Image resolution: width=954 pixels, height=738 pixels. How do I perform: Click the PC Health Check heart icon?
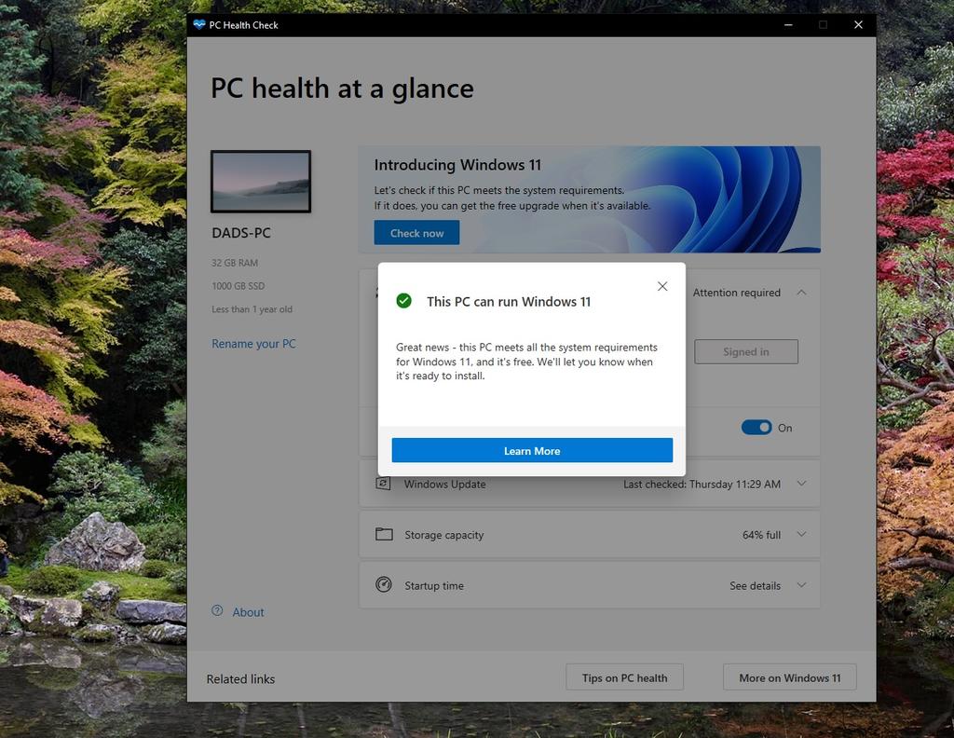[x=199, y=24]
